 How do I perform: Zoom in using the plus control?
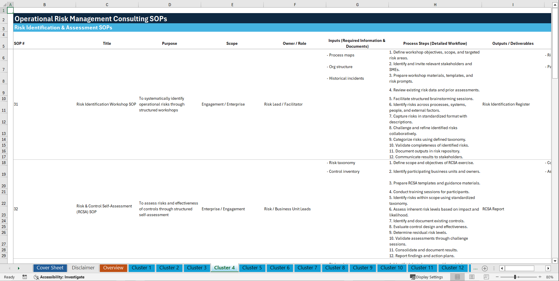tap(540, 277)
